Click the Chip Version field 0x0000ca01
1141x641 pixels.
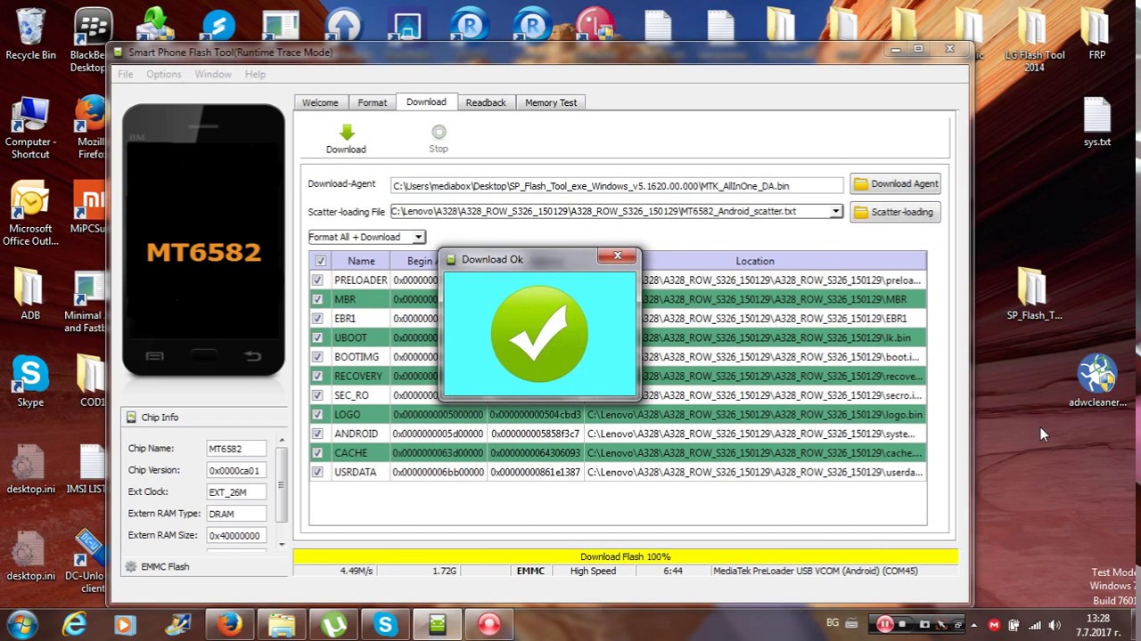coord(236,470)
